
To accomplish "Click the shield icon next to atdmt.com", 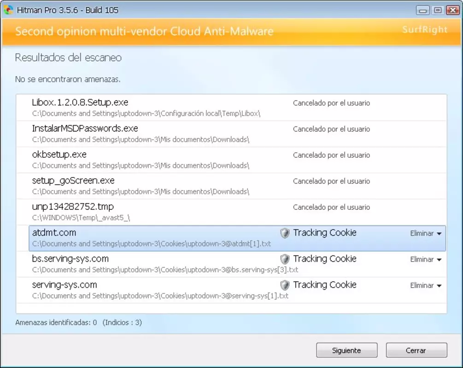I will (x=285, y=233).
